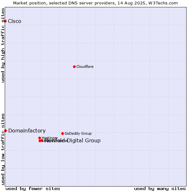Click the chart title mentioning W3Techs.com

[x=95, y=3]
